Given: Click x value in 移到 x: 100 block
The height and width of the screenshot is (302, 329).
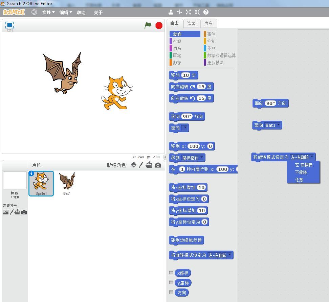Looking at the screenshot, I should [x=194, y=146].
